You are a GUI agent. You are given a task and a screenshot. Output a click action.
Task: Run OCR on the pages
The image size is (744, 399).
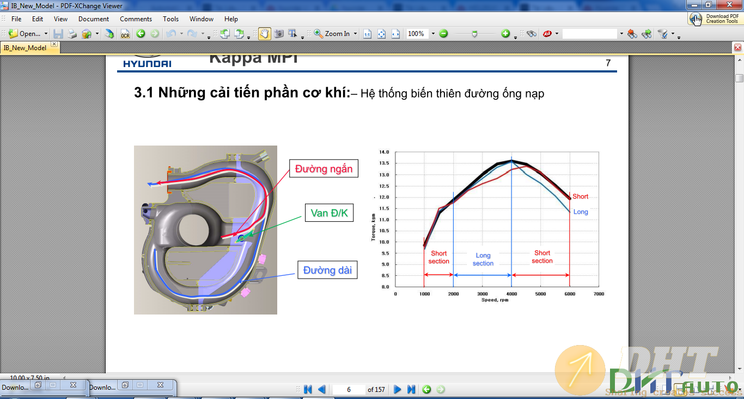pyautogui.click(x=125, y=34)
